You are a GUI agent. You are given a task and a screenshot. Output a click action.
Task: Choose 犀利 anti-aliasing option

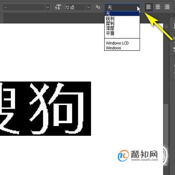tap(110, 24)
